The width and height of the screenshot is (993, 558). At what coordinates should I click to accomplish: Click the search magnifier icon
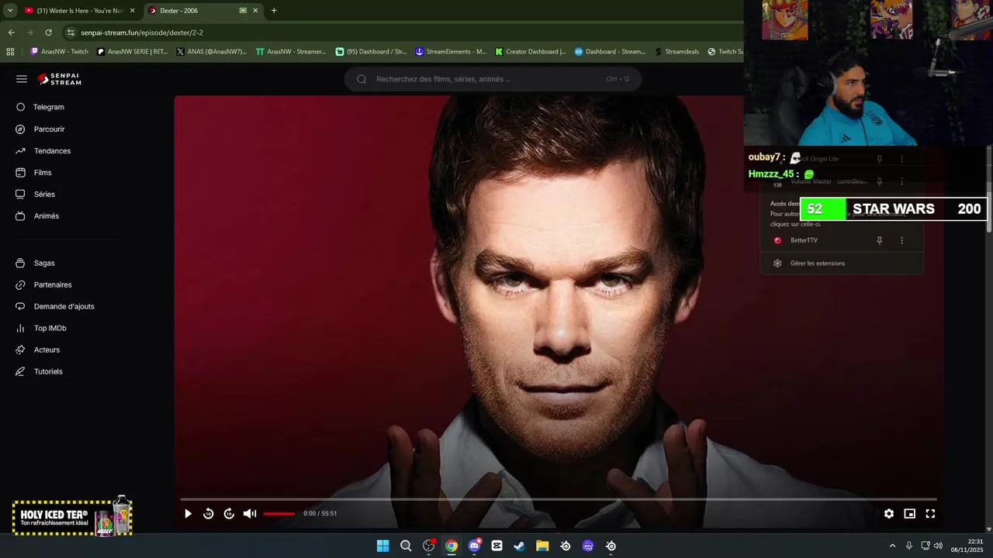(362, 79)
